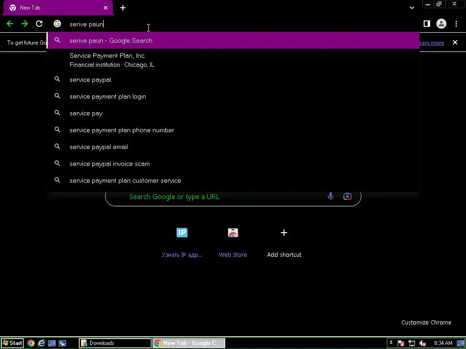The height and width of the screenshot is (349, 466).
Task: Choose Service Payment Plan, Inc. suggestion
Action: click(233, 60)
